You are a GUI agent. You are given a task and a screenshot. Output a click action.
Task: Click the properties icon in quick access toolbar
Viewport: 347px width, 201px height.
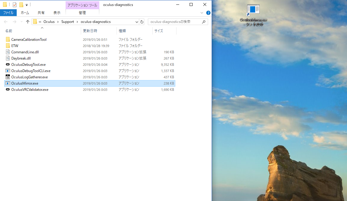pos(15,5)
